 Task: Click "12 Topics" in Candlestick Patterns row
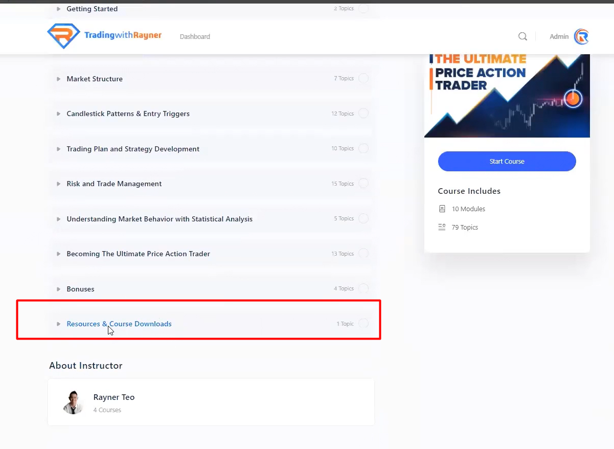tap(343, 114)
